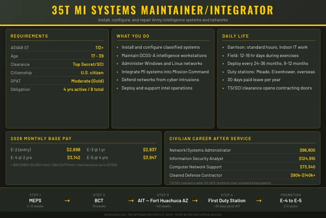
Task: Select the E-4 @ 2 yrs pay $3,142
Action: point(74,157)
